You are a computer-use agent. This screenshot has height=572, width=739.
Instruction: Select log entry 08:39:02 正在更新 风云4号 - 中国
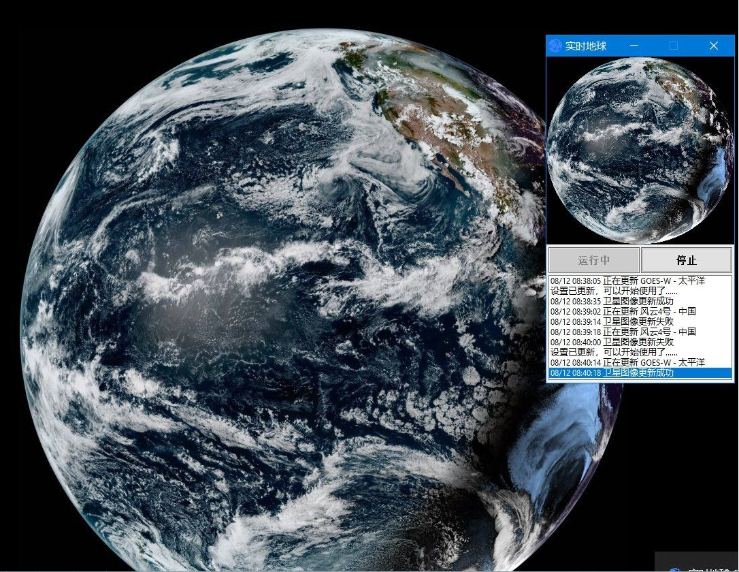(640, 312)
